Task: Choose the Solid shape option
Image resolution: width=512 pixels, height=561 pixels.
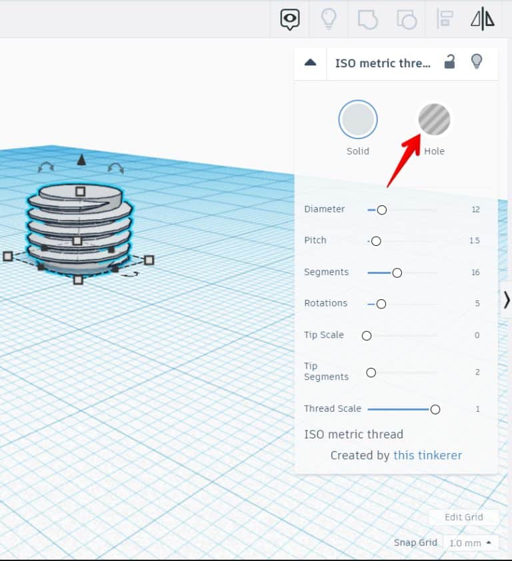Action: (x=358, y=119)
